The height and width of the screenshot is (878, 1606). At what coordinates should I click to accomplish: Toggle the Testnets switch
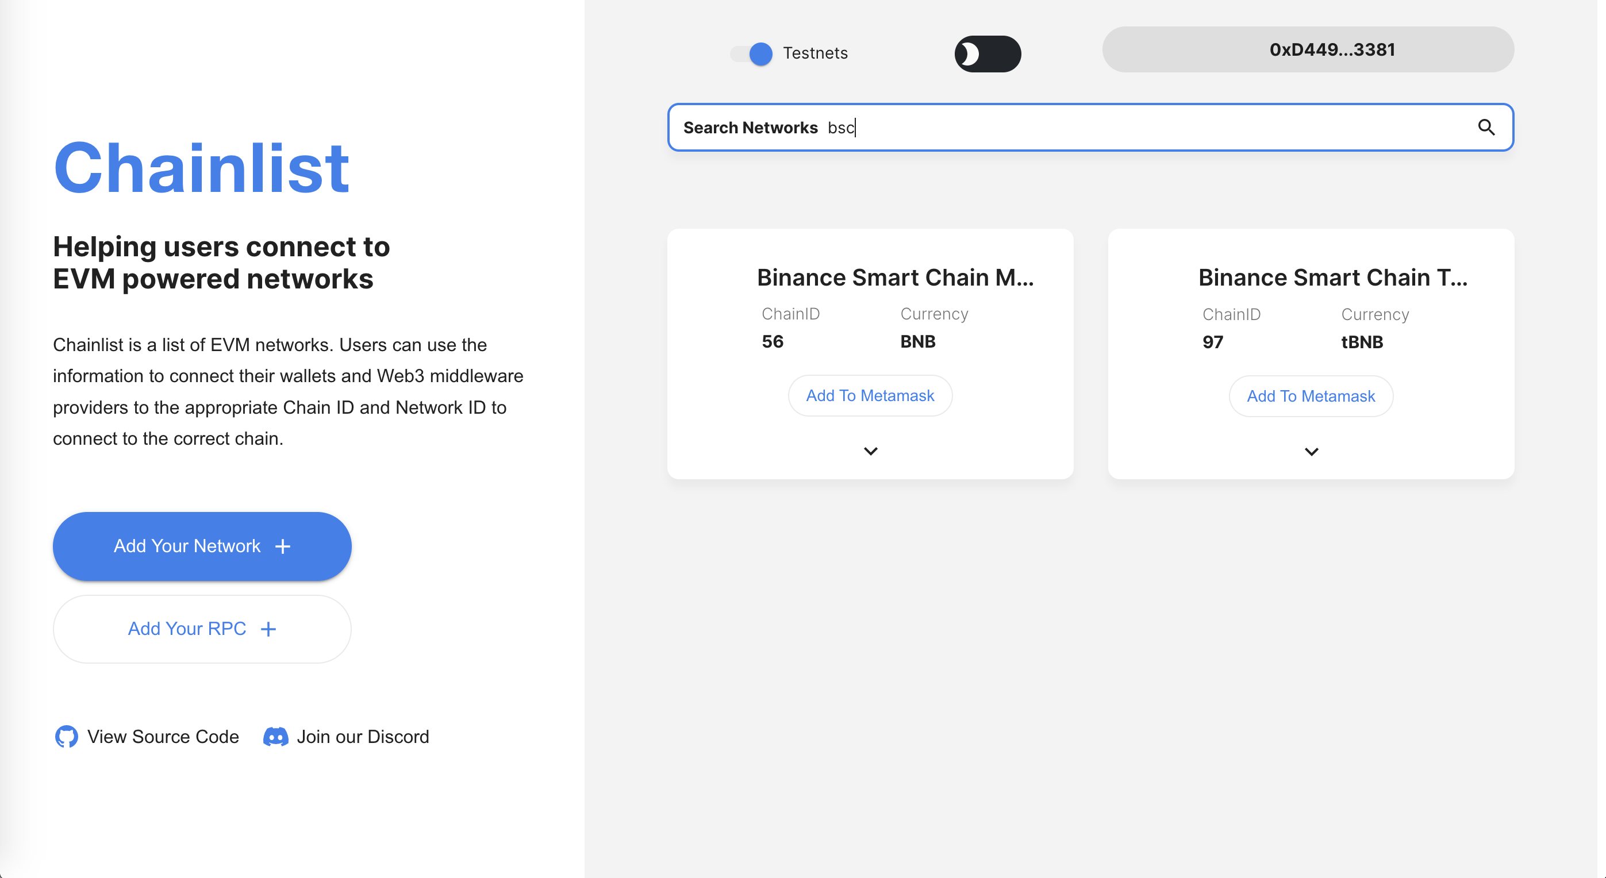[x=752, y=53]
